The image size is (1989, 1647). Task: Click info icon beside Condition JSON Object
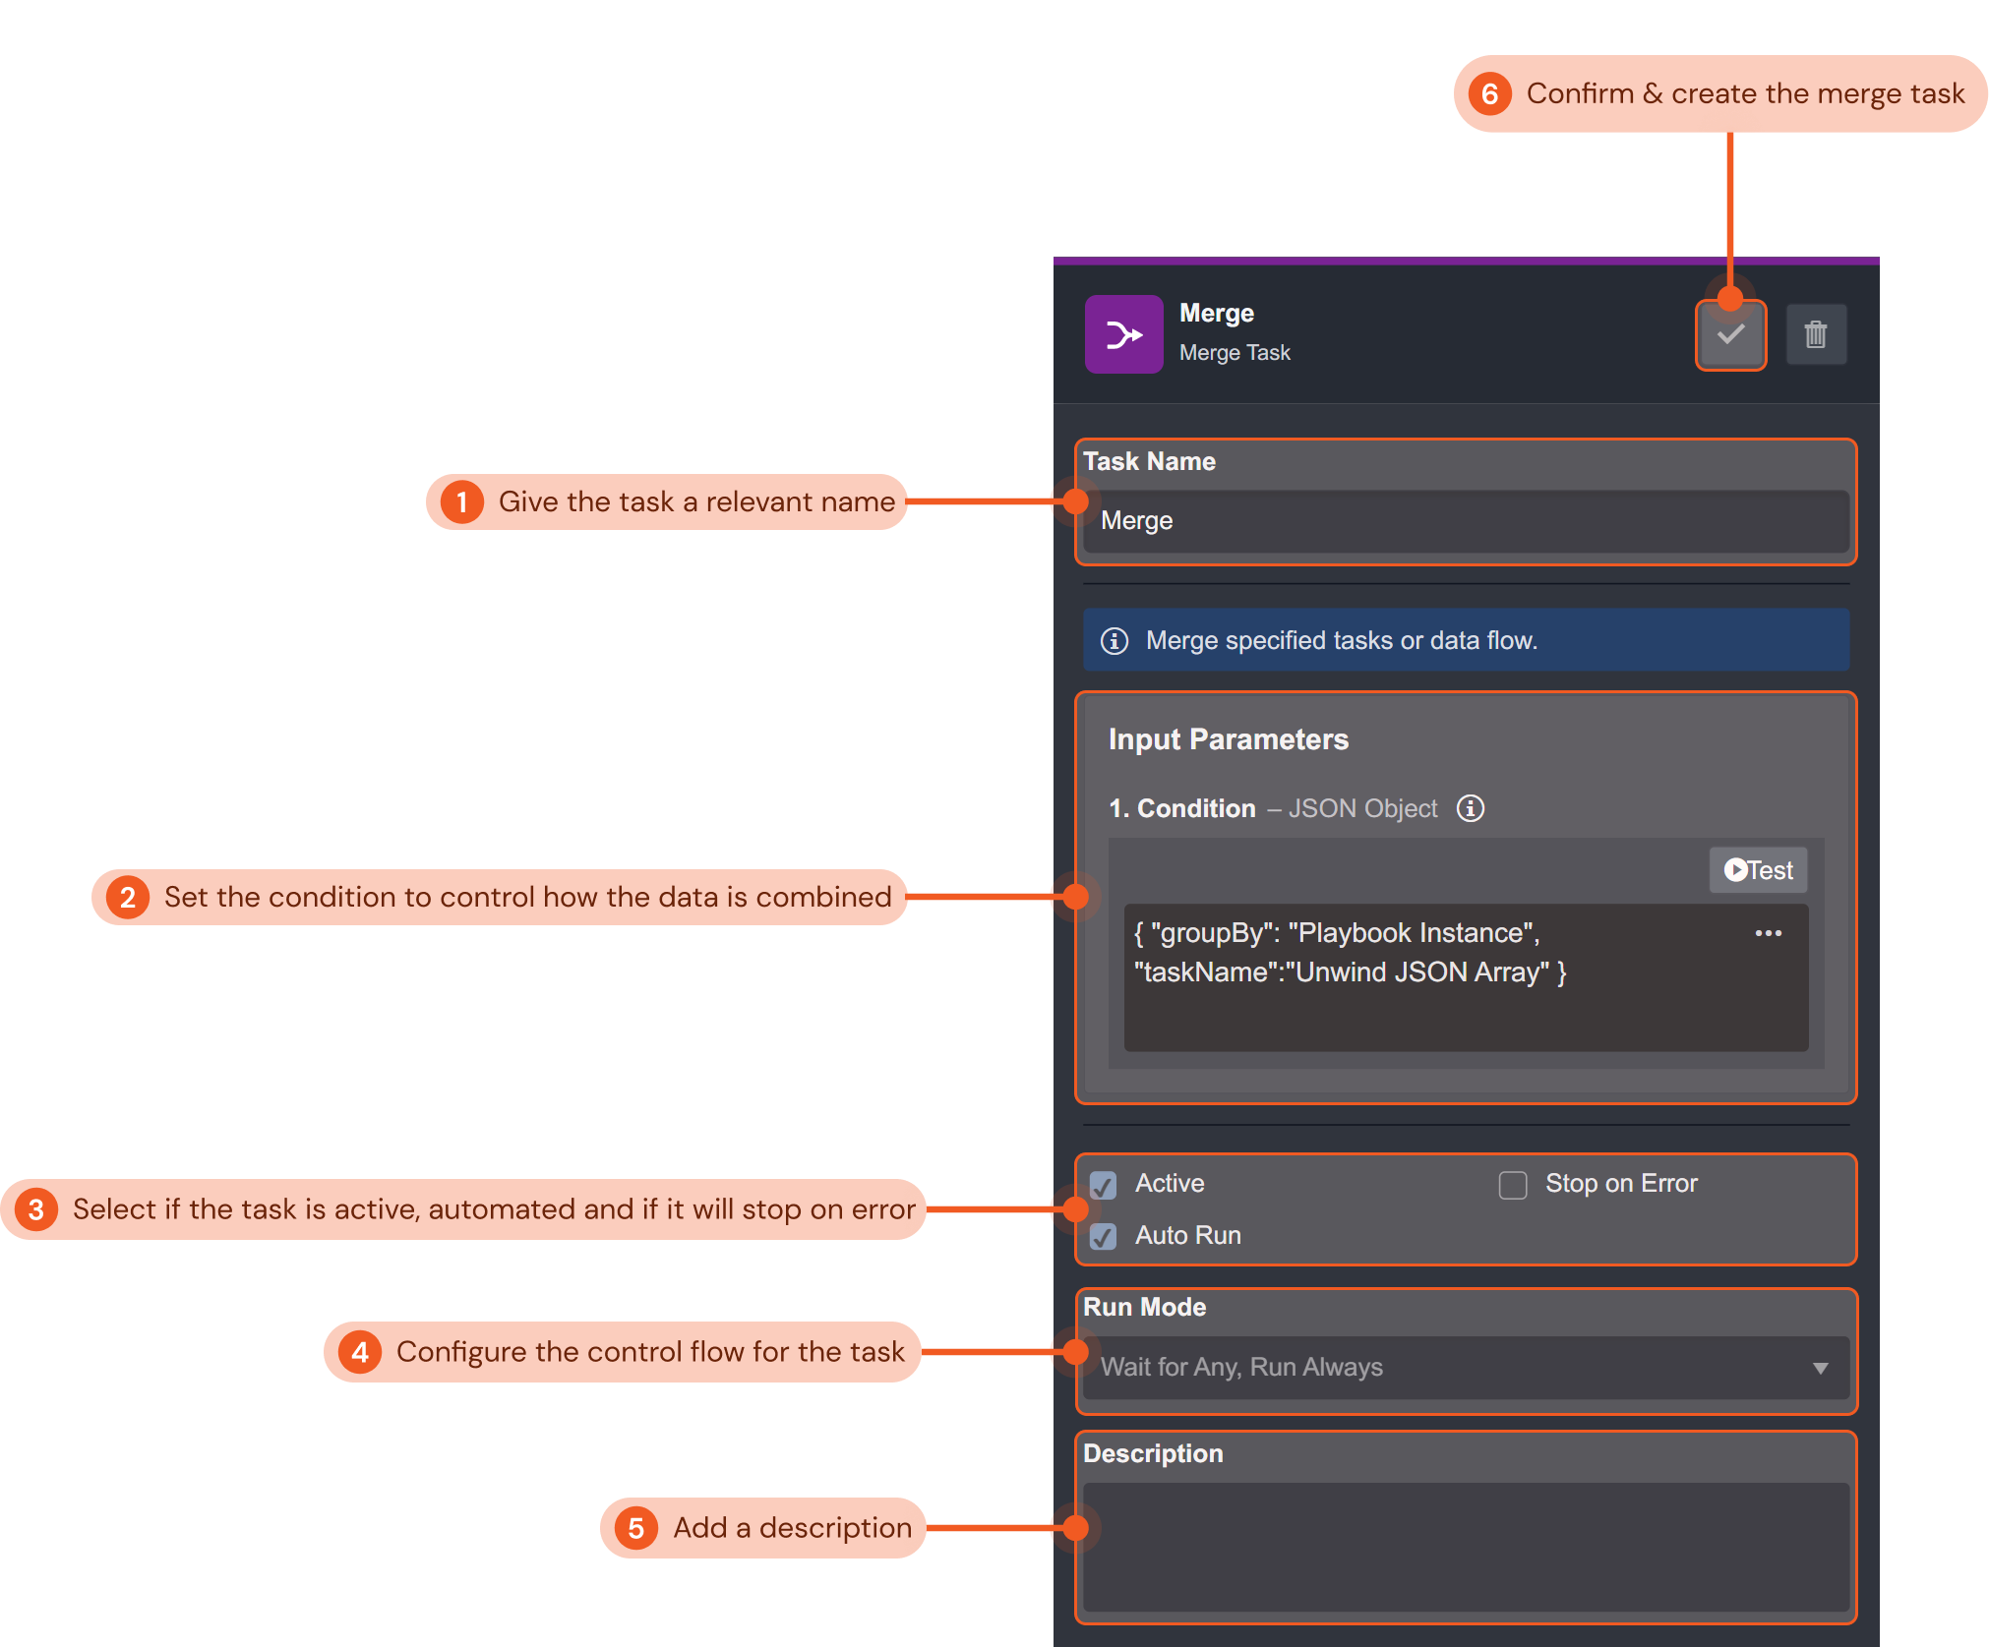[1470, 808]
